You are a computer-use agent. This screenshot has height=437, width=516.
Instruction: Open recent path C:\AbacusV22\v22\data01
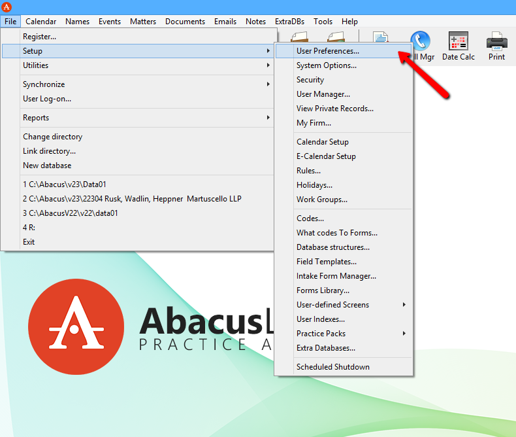click(x=138, y=213)
